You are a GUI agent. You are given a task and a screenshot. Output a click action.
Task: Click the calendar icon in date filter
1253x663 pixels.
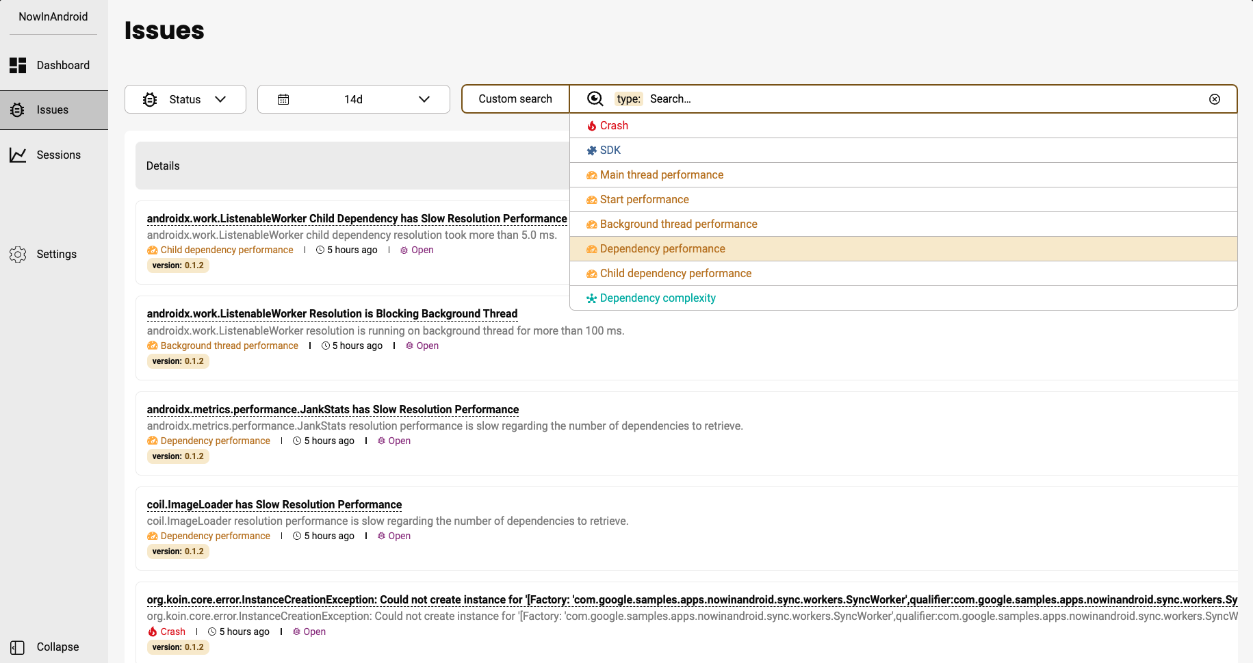tap(283, 100)
